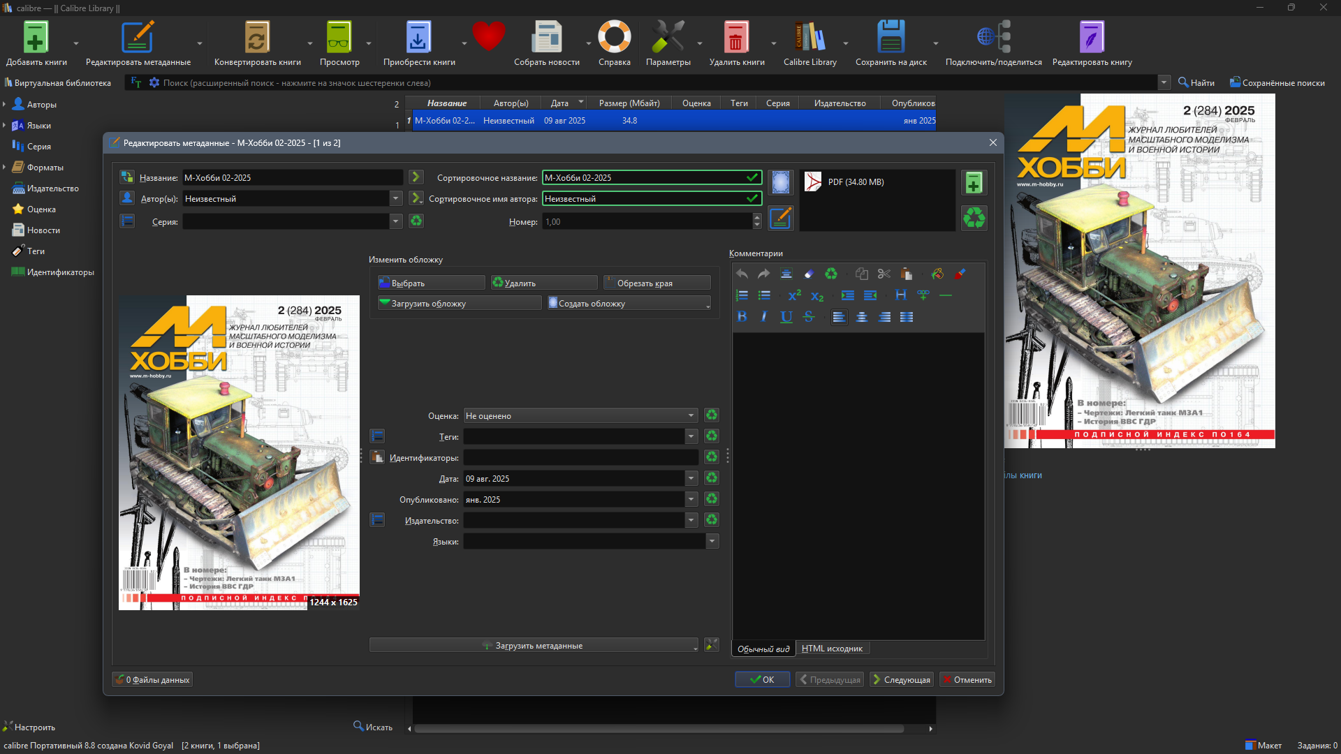Click the Выбрать cover button
The width and height of the screenshot is (1341, 754).
pyautogui.click(x=431, y=283)
